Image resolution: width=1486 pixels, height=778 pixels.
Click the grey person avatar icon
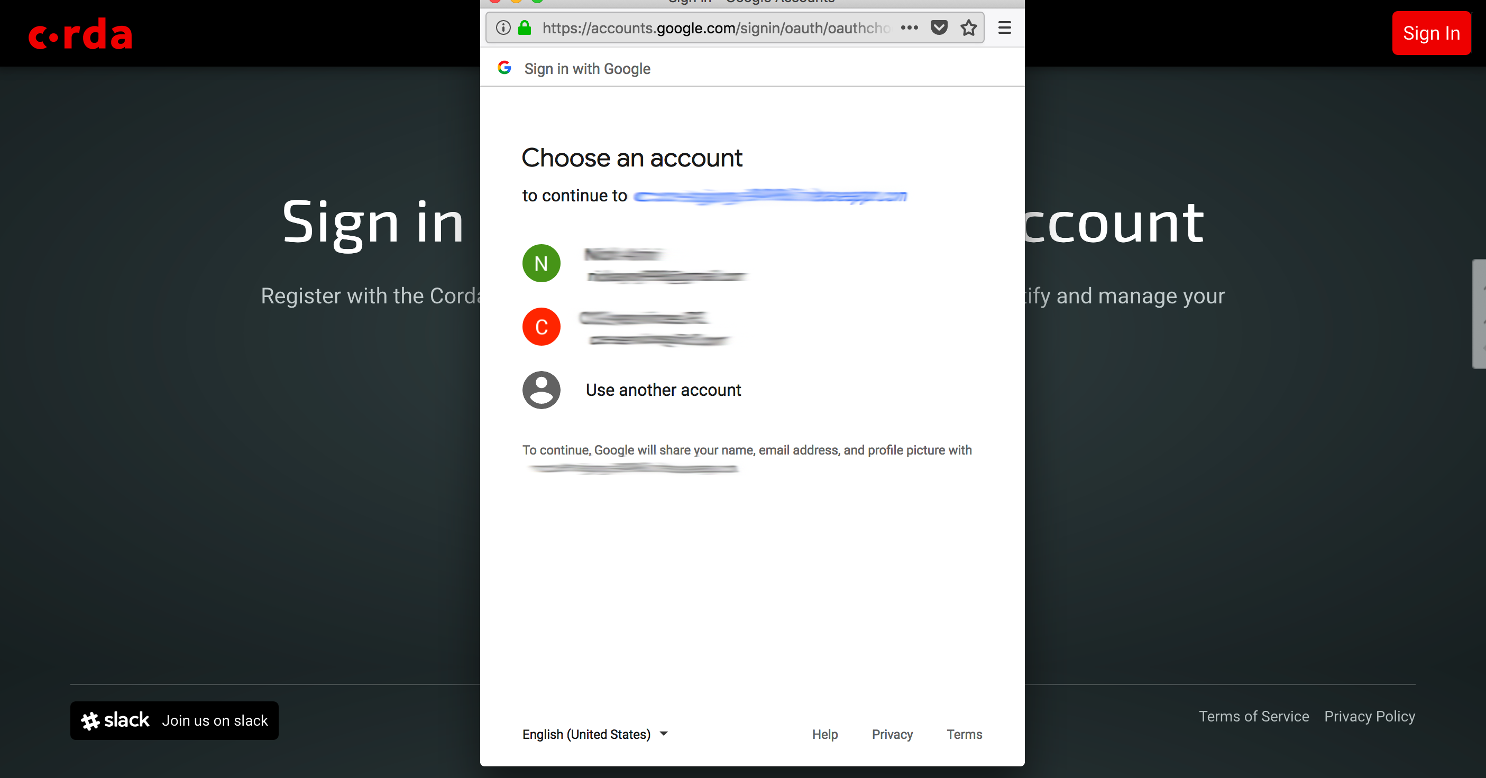pos(541,390)
